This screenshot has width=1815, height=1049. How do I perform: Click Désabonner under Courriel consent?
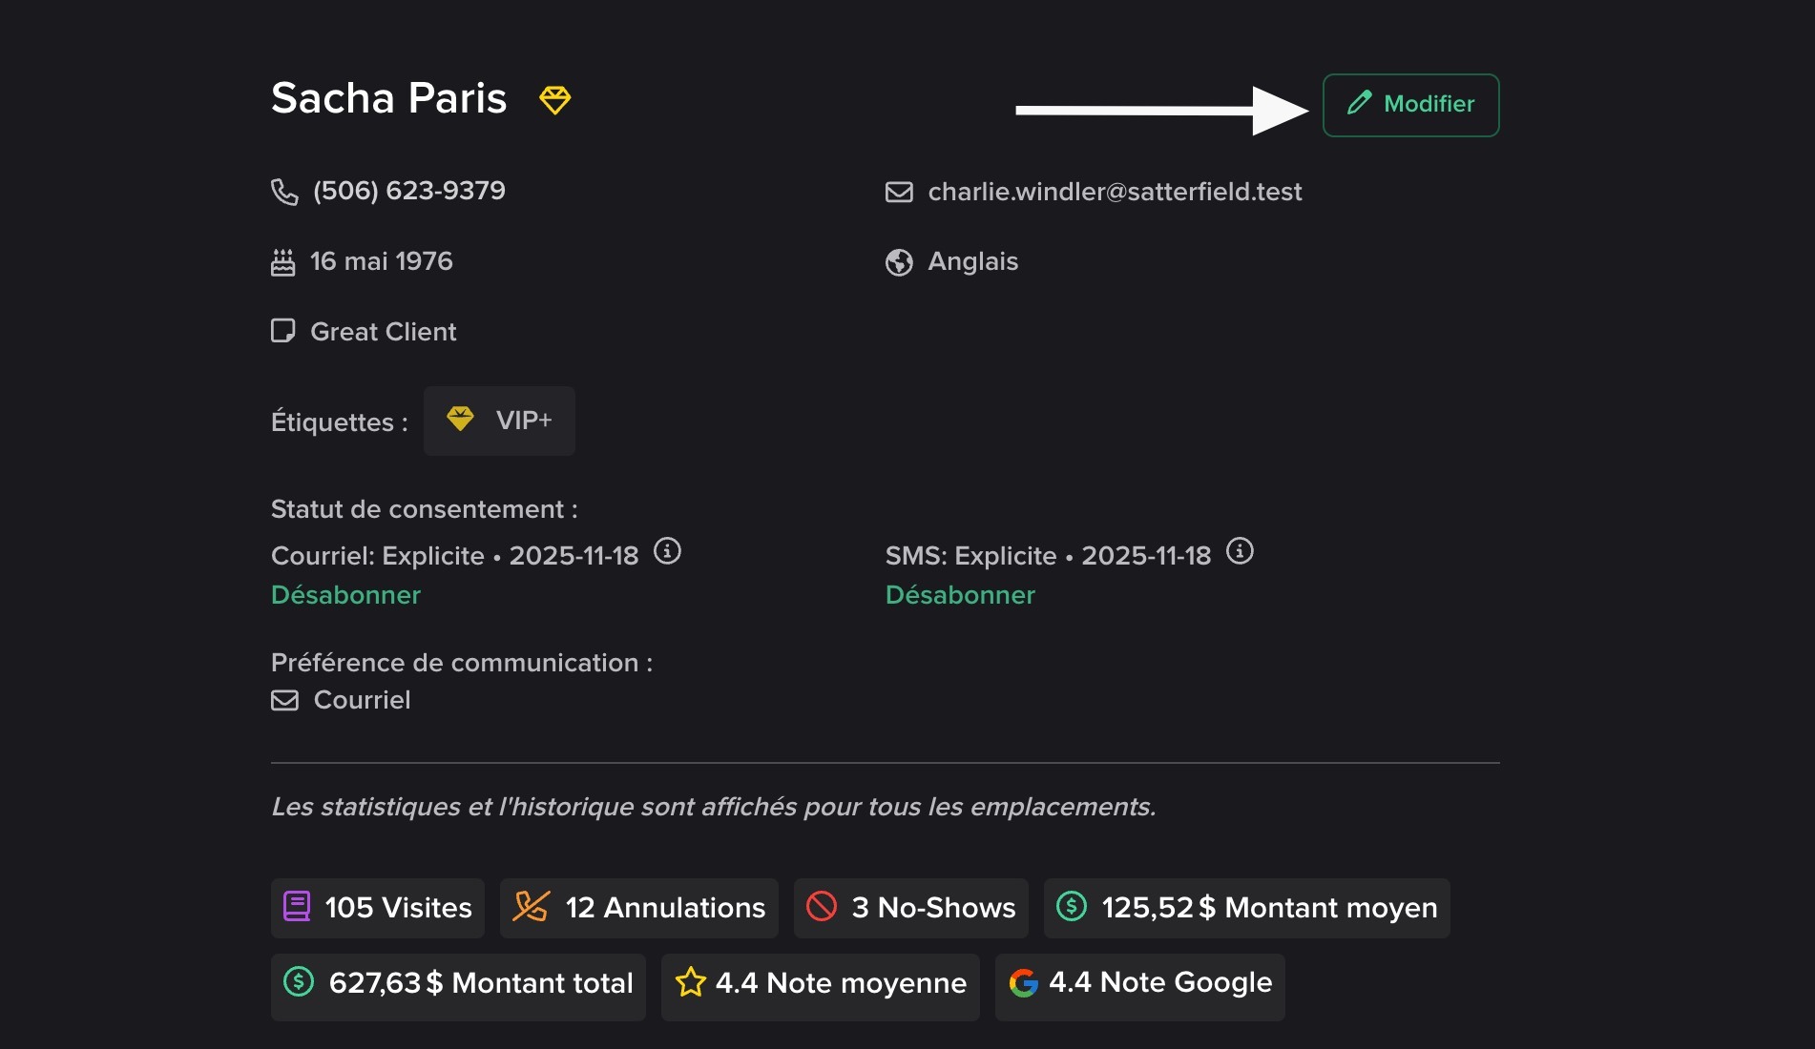[x=345, y=595]
